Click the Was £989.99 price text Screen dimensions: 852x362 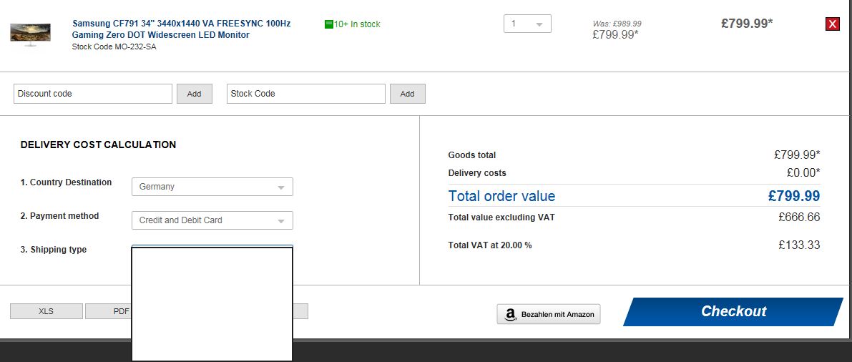coord(617,24)
